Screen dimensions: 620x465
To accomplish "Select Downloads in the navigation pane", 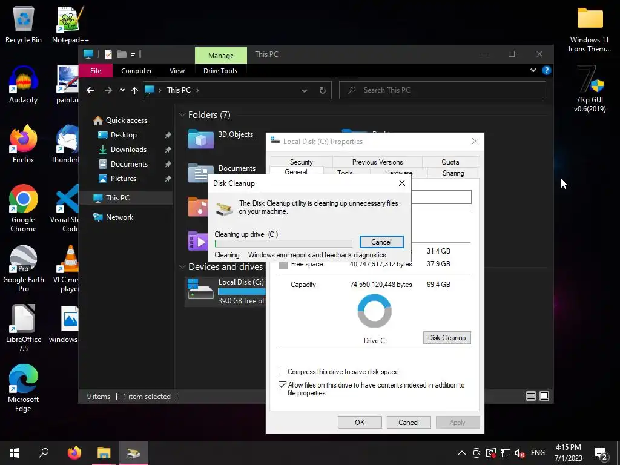I will click(x=128, y=150).
